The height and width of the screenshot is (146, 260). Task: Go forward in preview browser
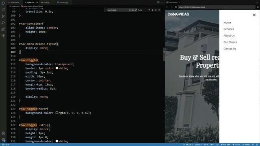[x=171, y=7]
